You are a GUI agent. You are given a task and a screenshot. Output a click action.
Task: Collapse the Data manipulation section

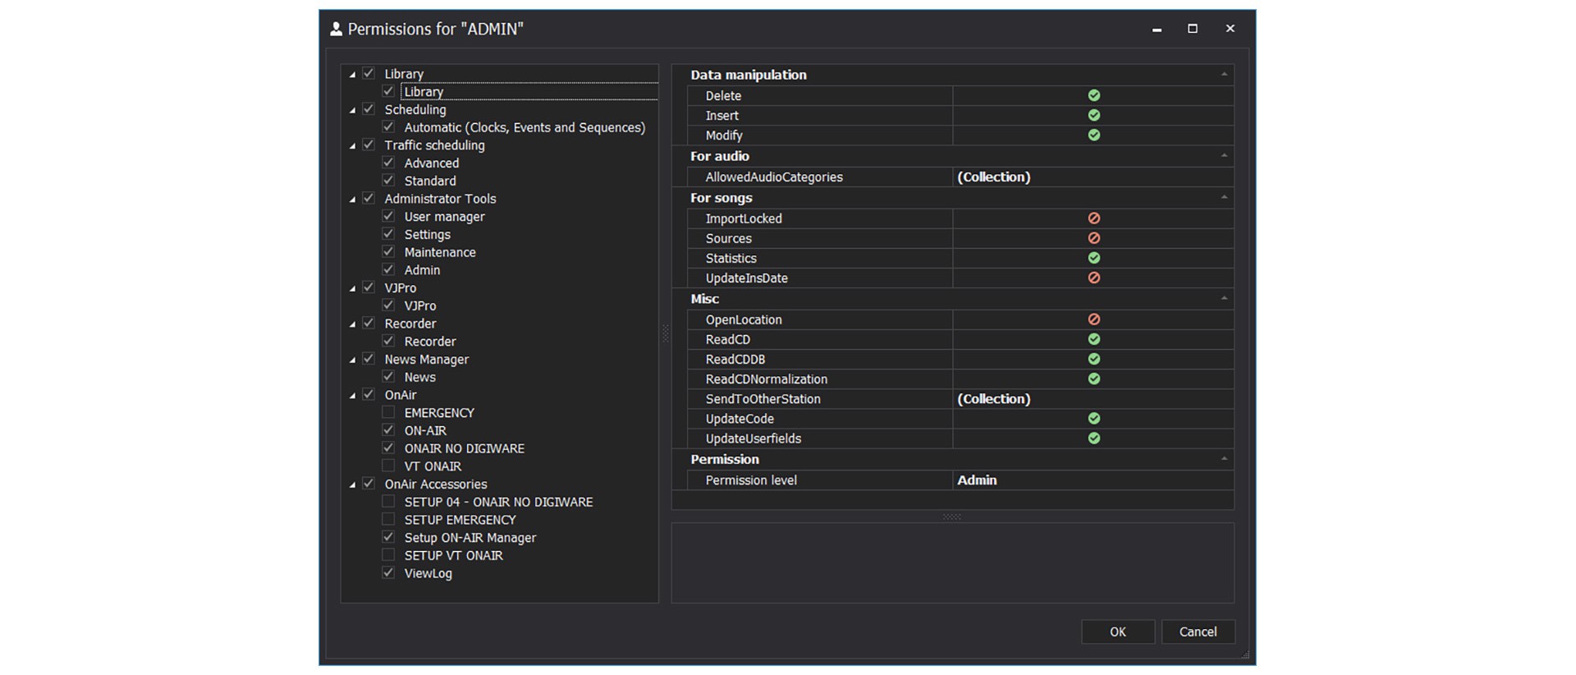(x=1224, y=75)
